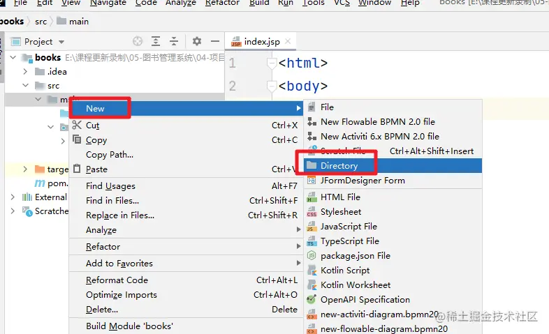Open the Navigate menu
549x334 pixels.
pos(108,3)
